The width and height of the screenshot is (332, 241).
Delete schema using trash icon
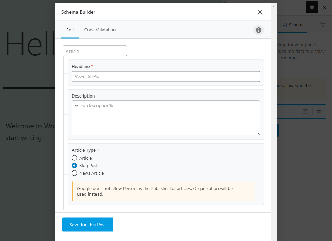coord(319,111)
